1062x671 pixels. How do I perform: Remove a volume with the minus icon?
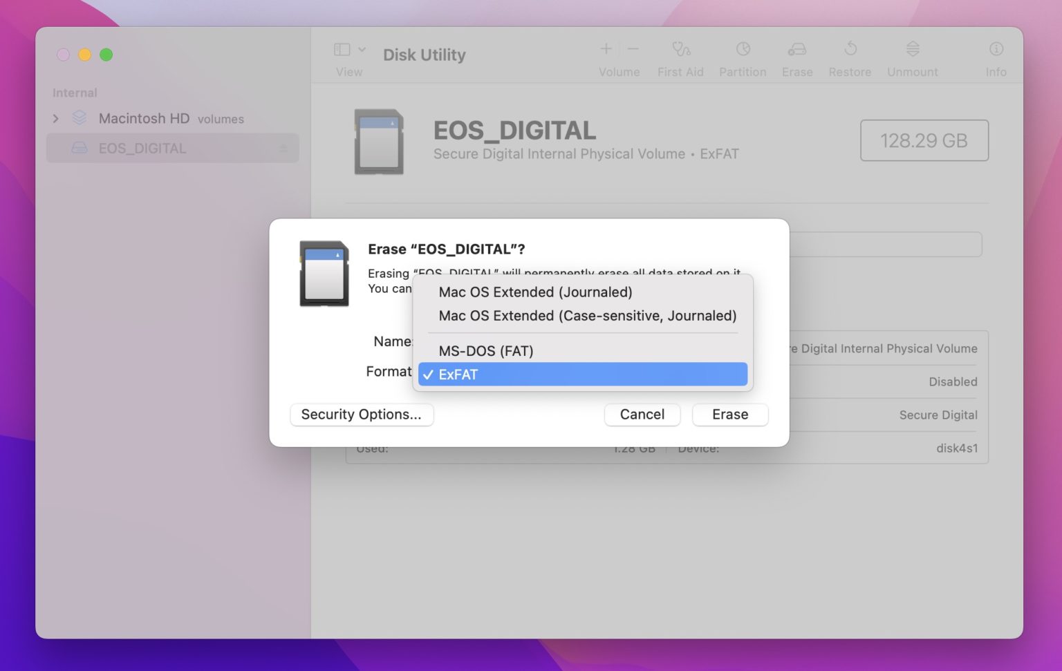click(633, 48)
